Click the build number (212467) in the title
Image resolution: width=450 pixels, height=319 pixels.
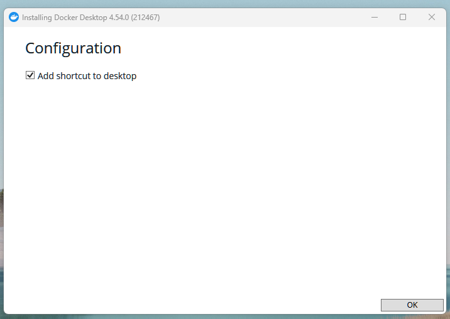pos(145,18)
